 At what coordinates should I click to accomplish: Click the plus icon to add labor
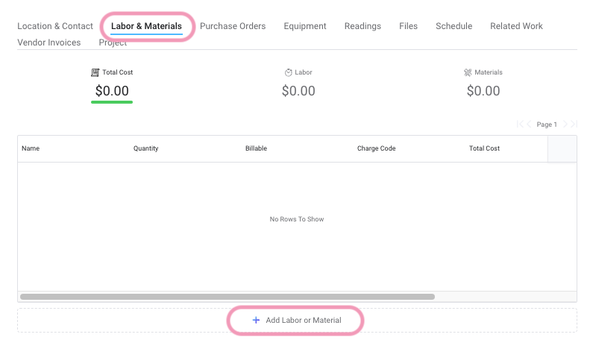tap(256, 320)
